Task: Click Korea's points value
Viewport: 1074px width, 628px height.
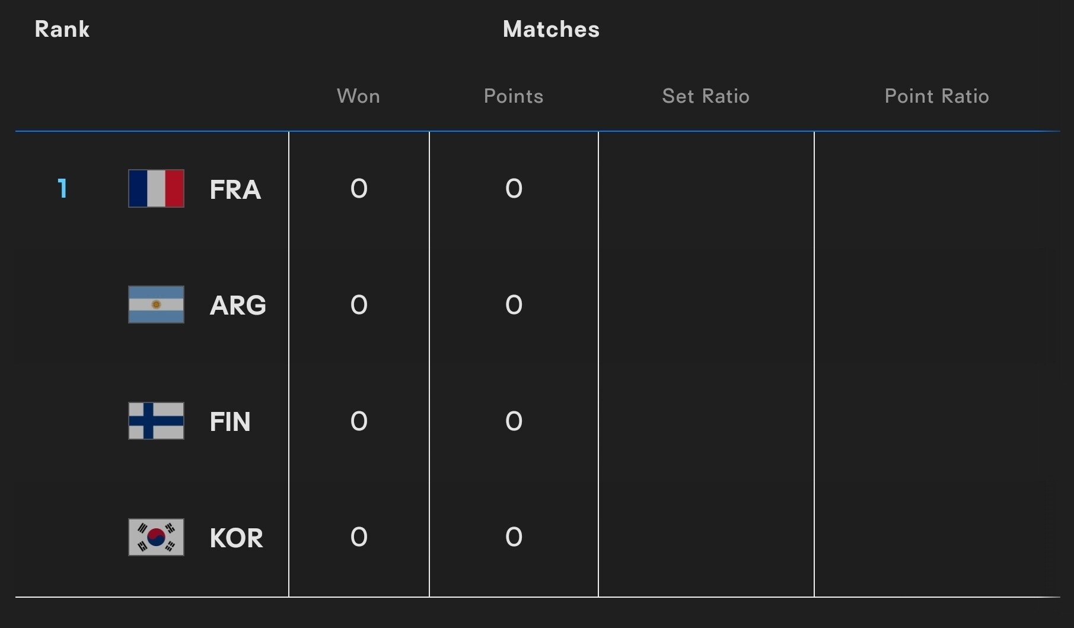Action: click(x=514, y=537)
